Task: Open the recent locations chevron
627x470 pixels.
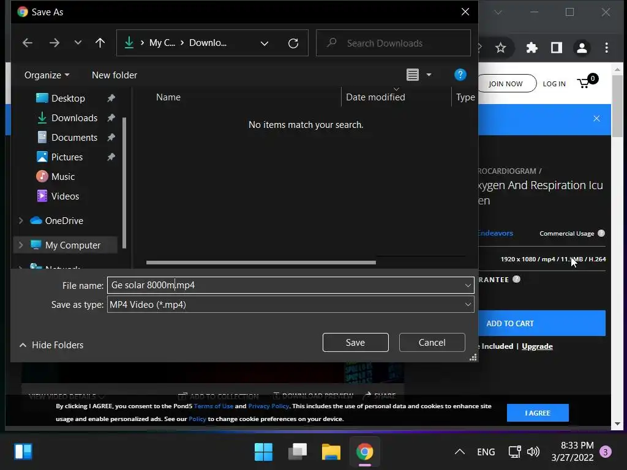Action: 78,43
